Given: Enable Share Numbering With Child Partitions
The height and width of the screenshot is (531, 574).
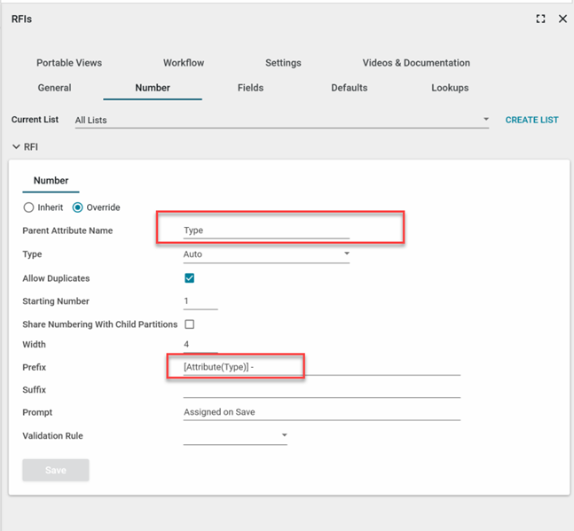Looking at the screenshot, I should pos(189,324).
